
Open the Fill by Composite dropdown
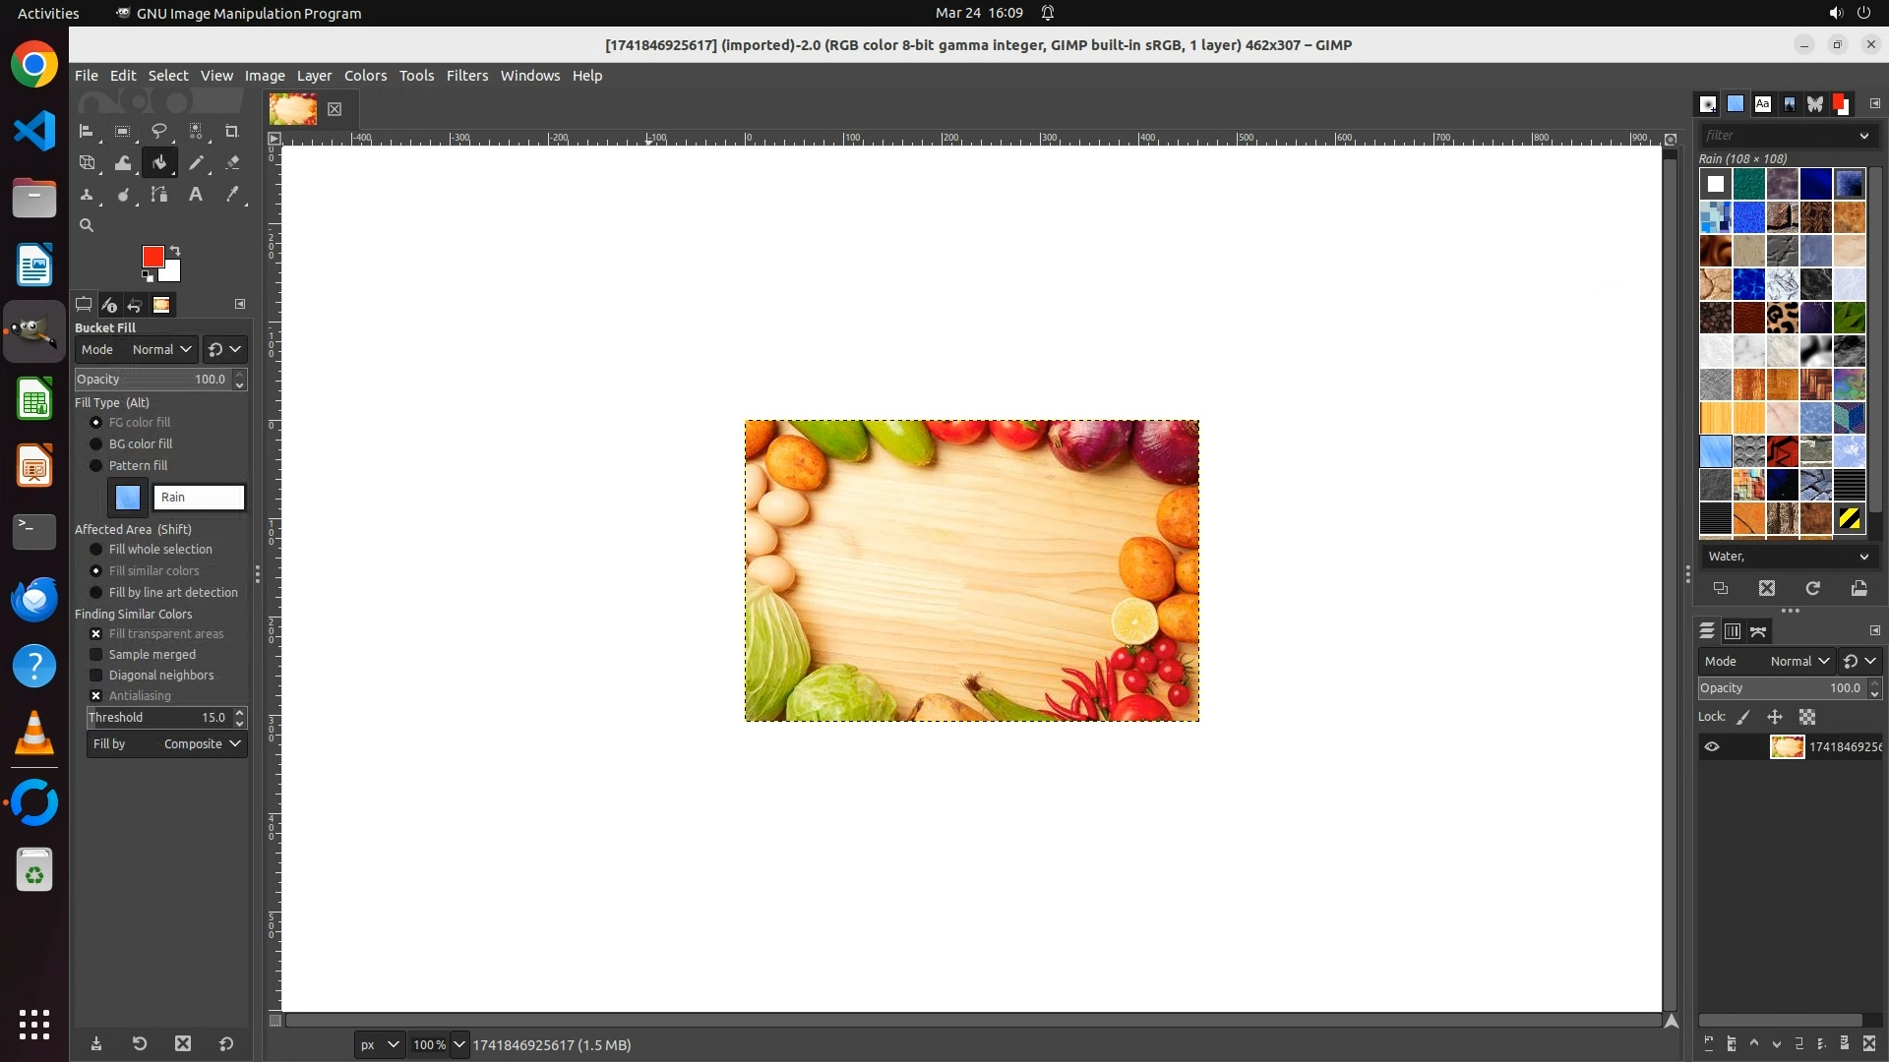(x=166, y=744)
